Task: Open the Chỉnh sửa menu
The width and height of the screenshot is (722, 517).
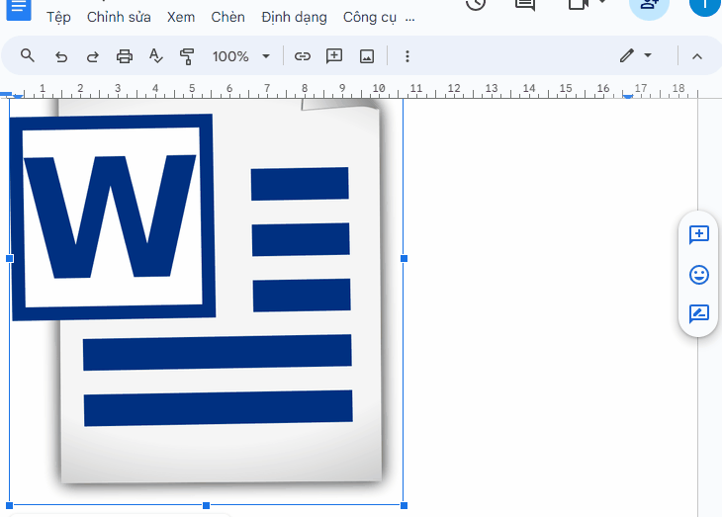Action: [x=119, y=18]
